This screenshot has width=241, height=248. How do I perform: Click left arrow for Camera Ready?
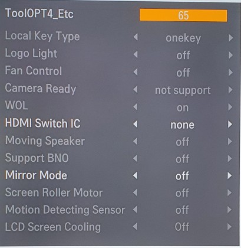(136, 90)
